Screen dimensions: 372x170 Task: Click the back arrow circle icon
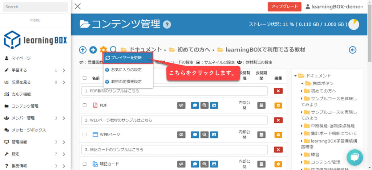[x=352, y=50]
